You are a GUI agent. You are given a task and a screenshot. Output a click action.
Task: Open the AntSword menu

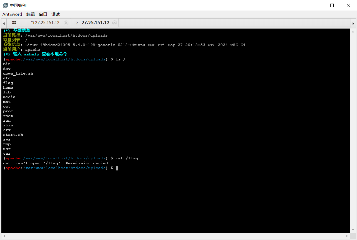click(x=12, y=14)
